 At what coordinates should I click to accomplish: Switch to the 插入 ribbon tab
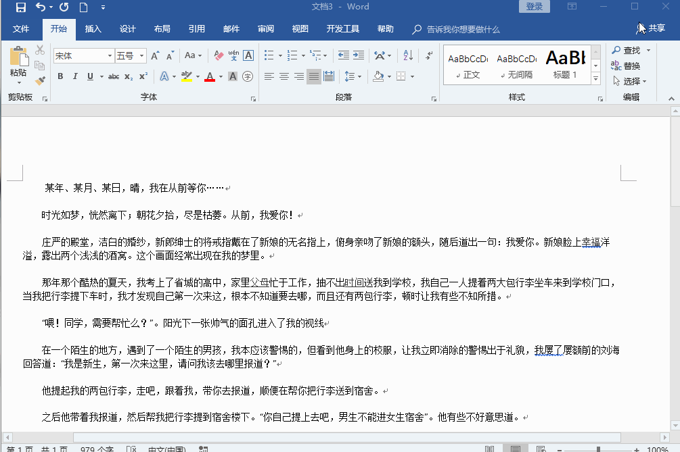(x=93, y=29)
